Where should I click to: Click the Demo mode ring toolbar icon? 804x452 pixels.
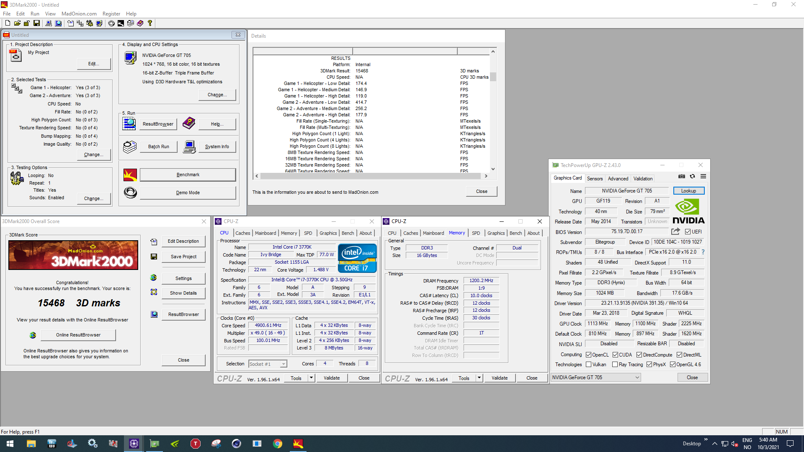click(111, 23)
